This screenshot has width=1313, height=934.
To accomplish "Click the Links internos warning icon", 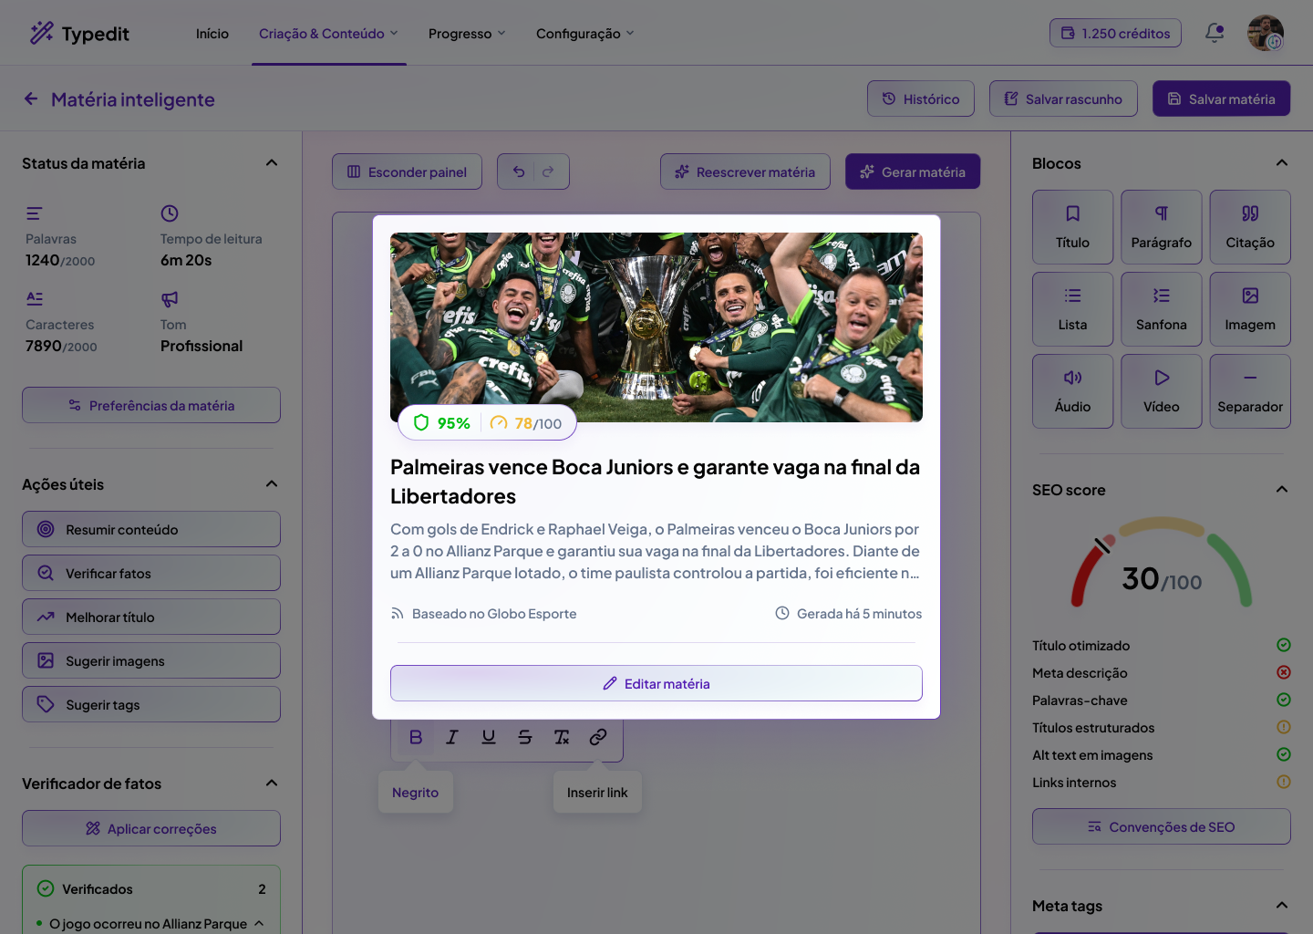I will pos(1284,782).
